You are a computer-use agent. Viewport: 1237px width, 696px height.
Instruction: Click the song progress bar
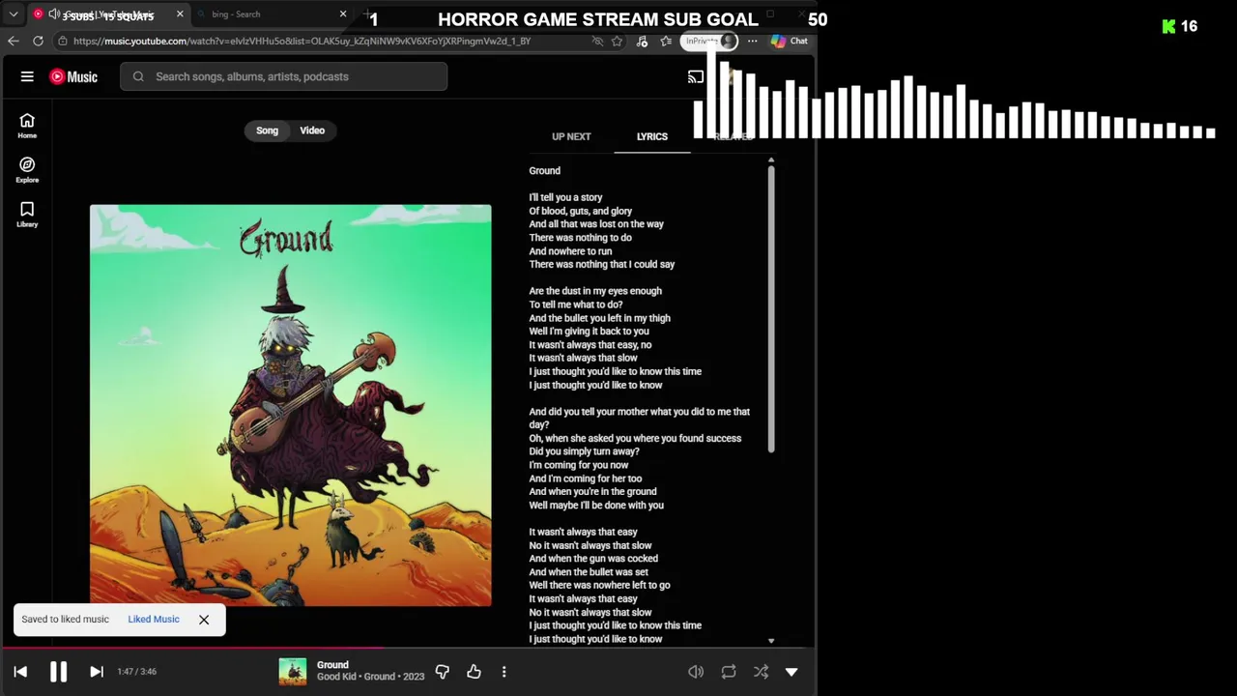point(408,648)
